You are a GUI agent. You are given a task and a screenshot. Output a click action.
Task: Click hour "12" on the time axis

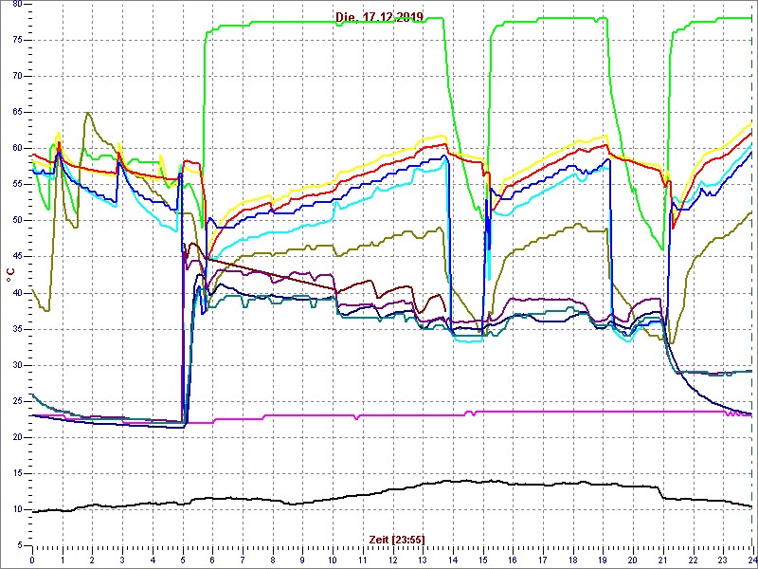pyautogui.click(x=392, y=559)
